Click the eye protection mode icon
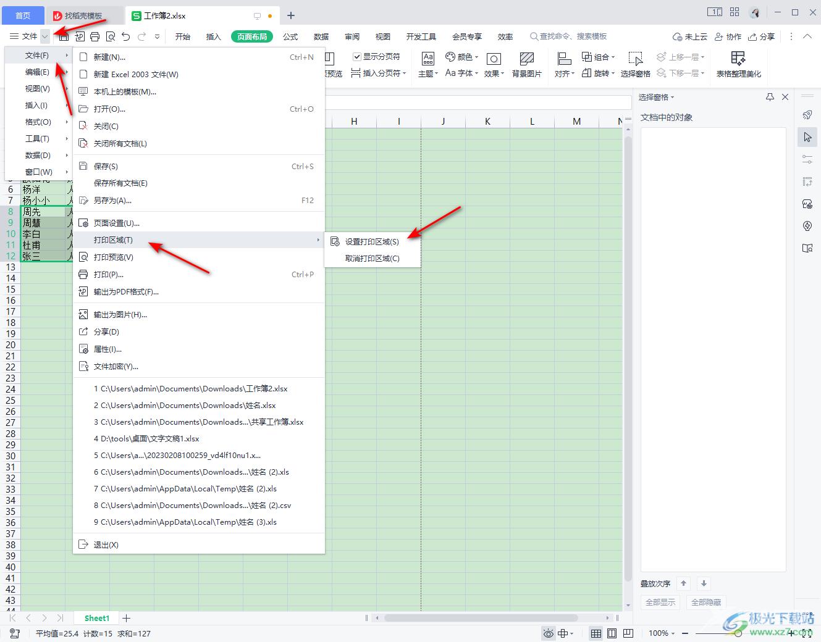This screenshot has height=642, width=821. pos(548,633)
